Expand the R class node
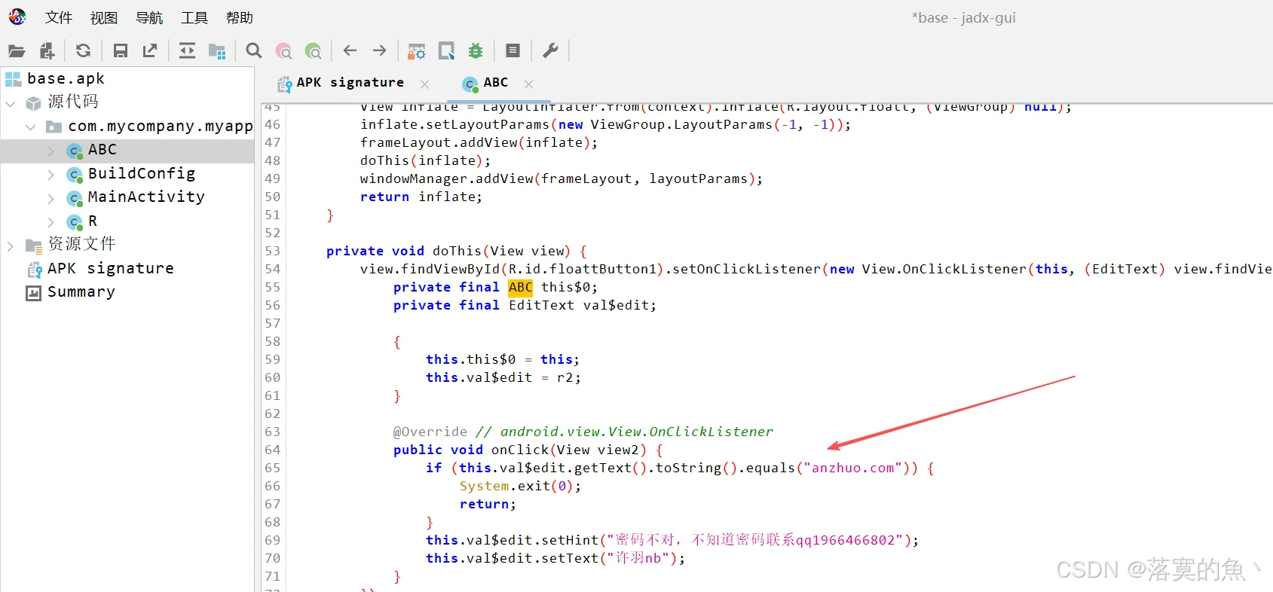1273x592 pixels. pyautogui.click(x=51, y=222)
